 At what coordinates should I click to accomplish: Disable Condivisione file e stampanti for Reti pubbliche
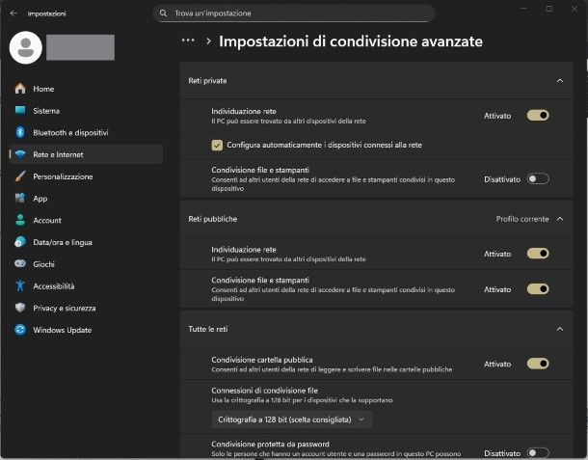click(x=538, y=289)
